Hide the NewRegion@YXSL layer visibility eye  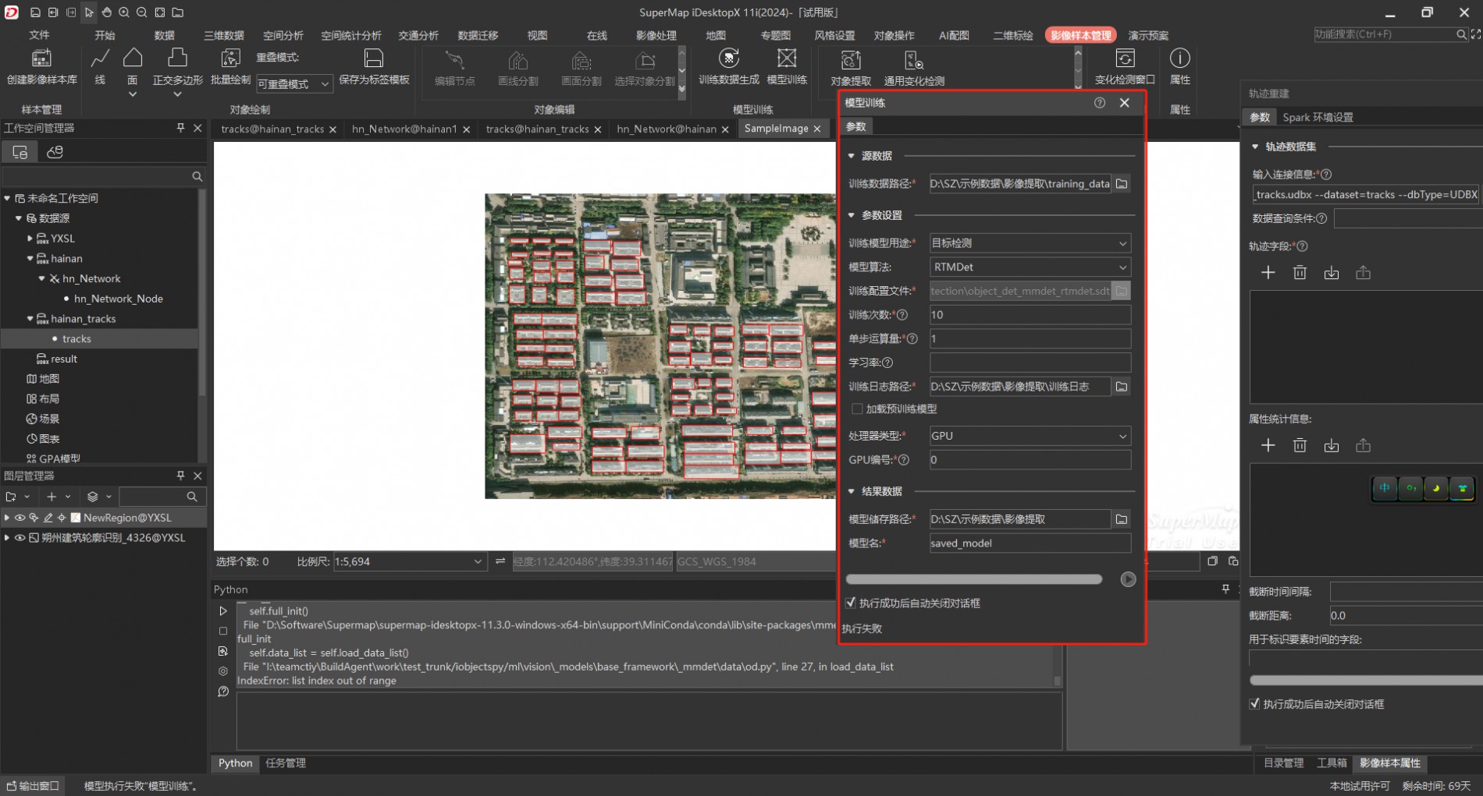(20, 518)
